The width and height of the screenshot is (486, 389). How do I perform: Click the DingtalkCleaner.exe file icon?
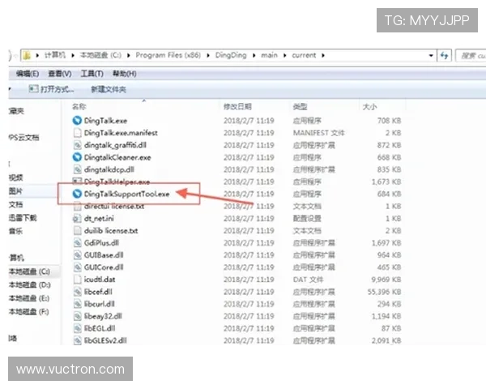coord(77,157)
